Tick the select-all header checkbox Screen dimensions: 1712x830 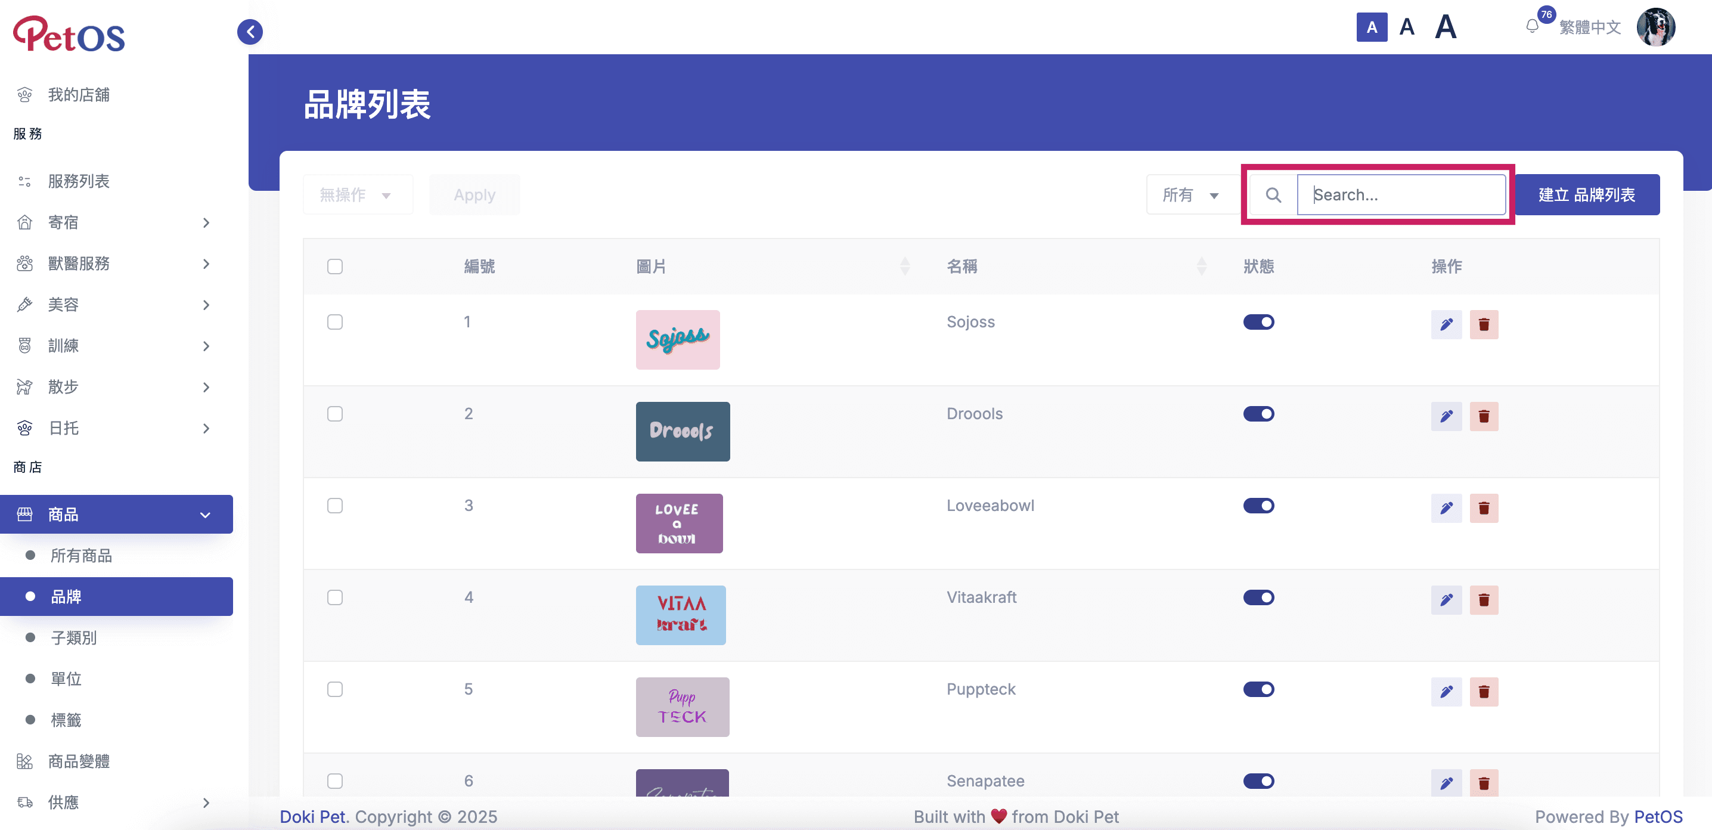[335, 267]
